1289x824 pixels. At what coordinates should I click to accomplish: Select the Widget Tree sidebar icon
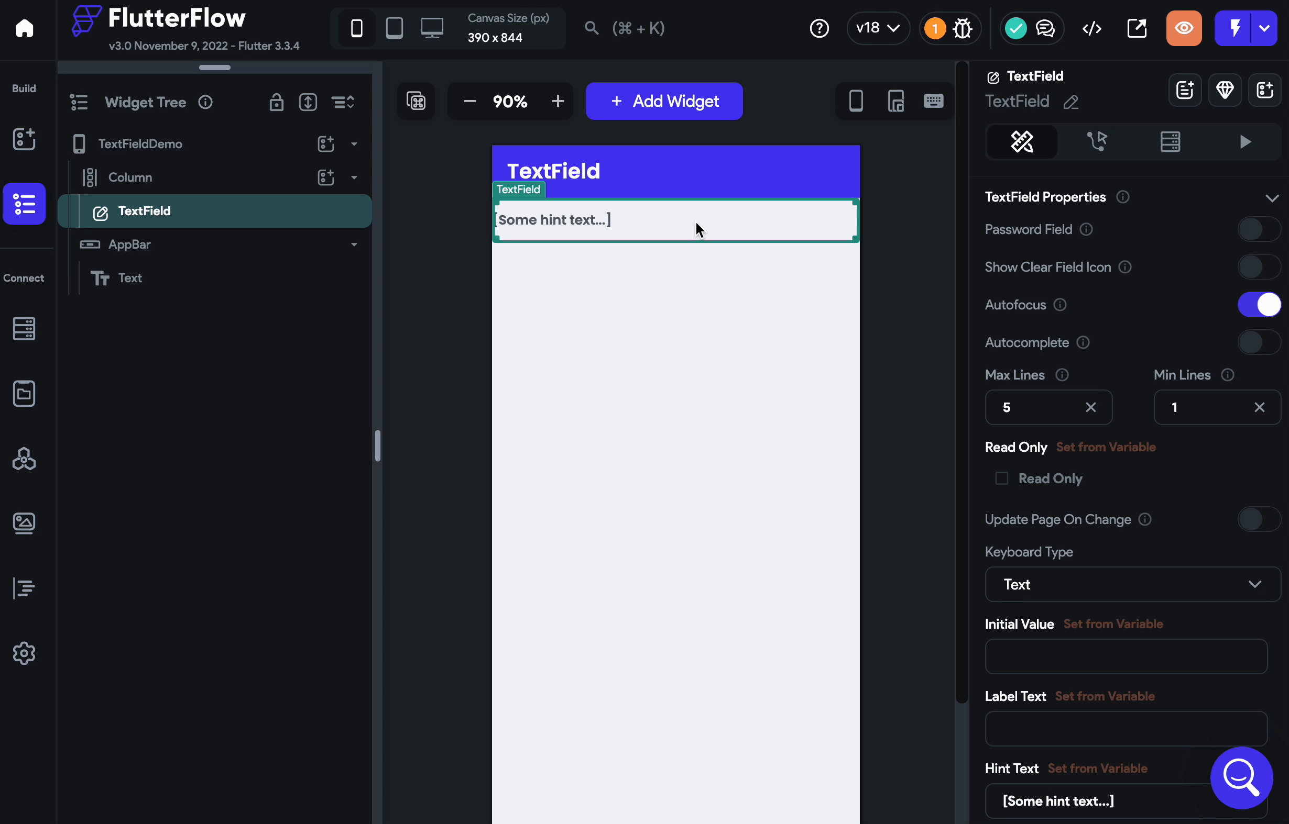[24, 204]
